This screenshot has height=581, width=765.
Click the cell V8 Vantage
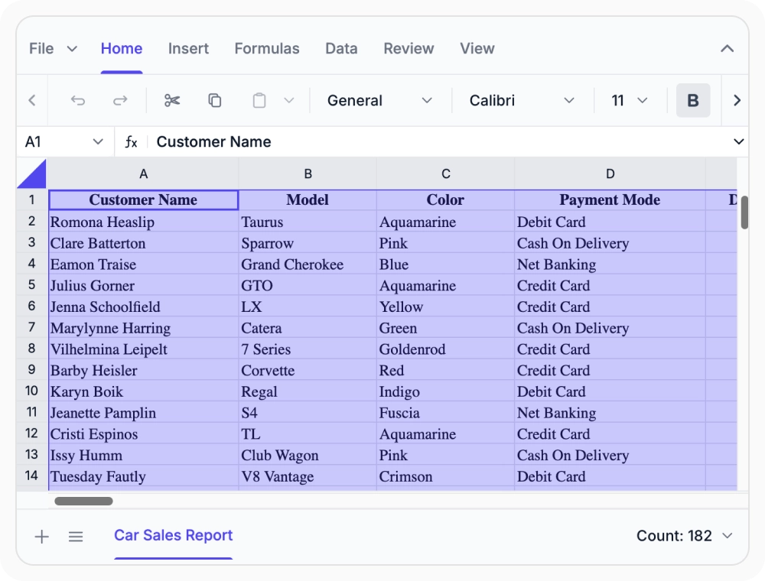(308, 476)
